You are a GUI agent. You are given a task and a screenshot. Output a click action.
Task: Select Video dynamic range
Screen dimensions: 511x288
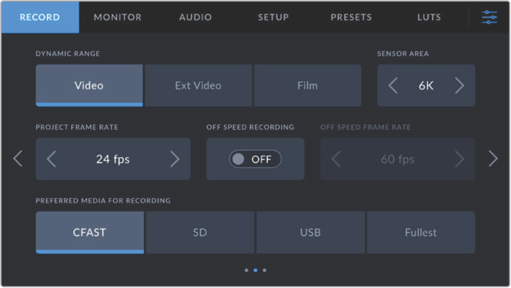coord(89,86)
